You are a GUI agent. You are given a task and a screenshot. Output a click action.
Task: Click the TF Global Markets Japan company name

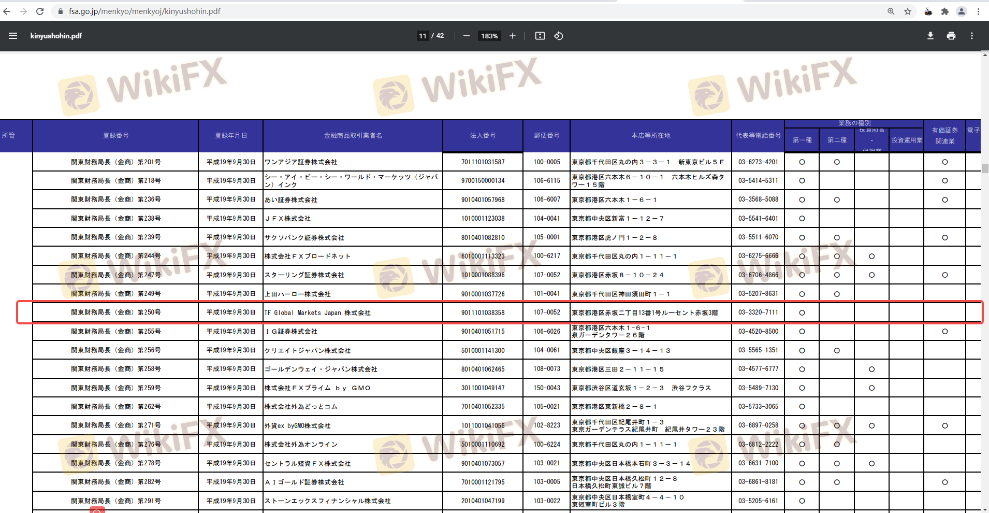click(317, 313)
